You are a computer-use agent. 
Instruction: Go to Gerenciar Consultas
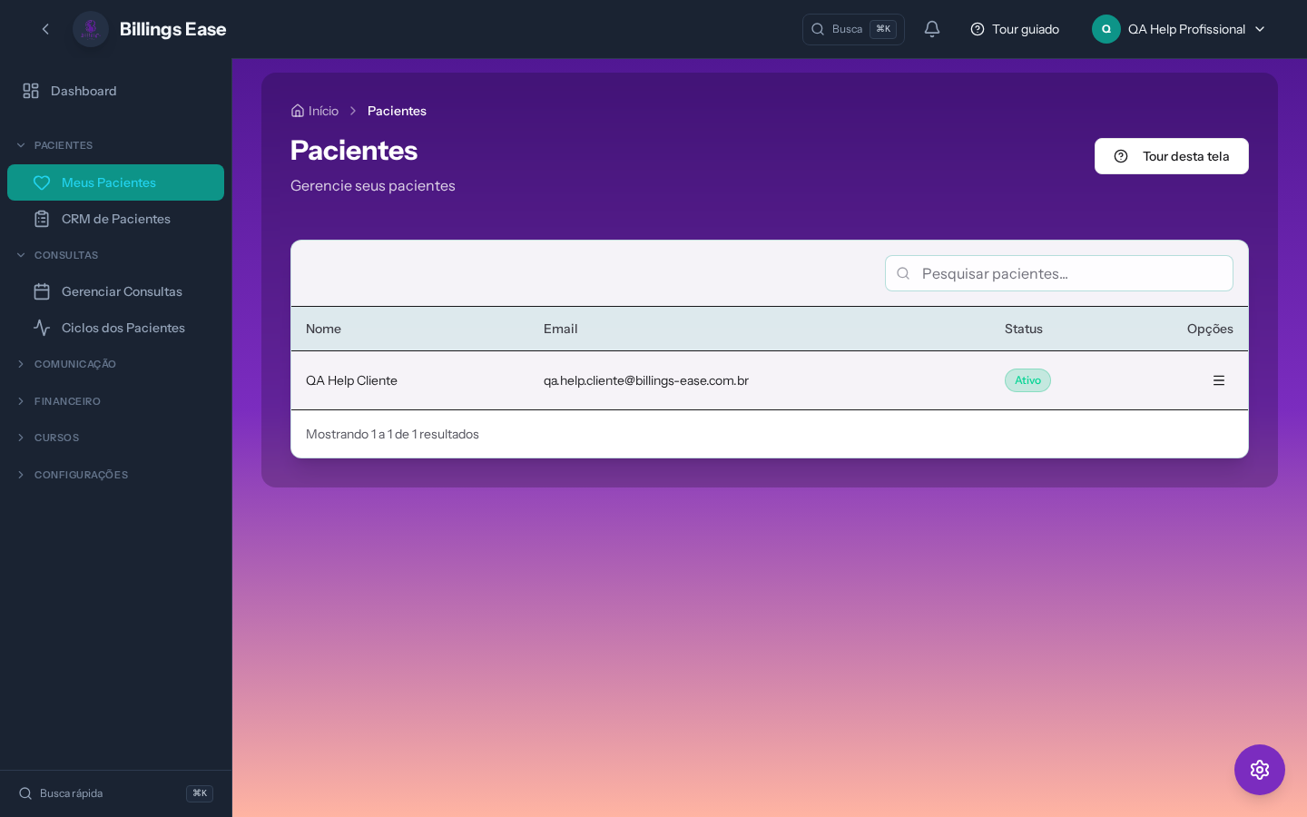click(122, 291)
